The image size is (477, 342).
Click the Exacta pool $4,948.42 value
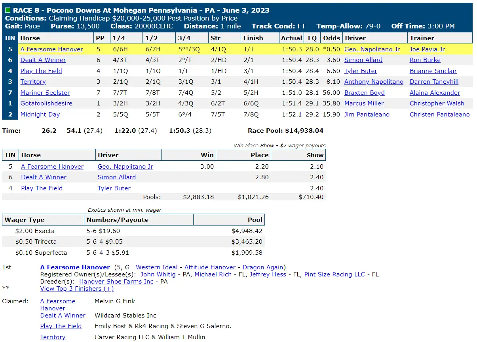pyautogui.click(x=247, y=231)
